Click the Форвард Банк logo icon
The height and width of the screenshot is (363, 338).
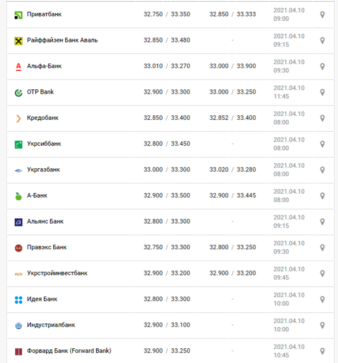click(19, 352)
